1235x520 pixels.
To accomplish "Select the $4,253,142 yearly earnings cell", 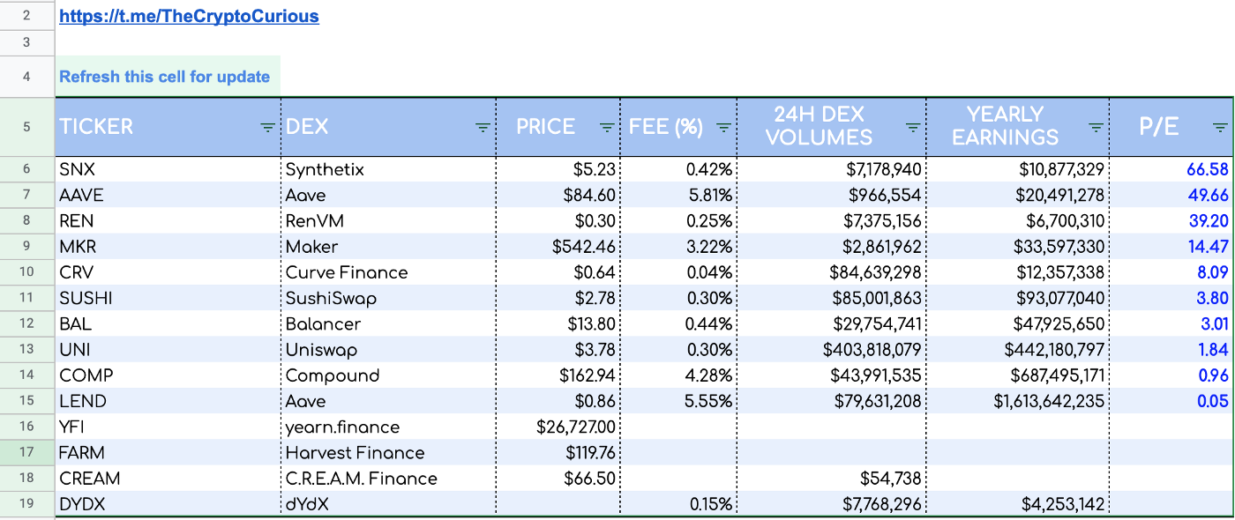I will click(x=1018, y=504).
